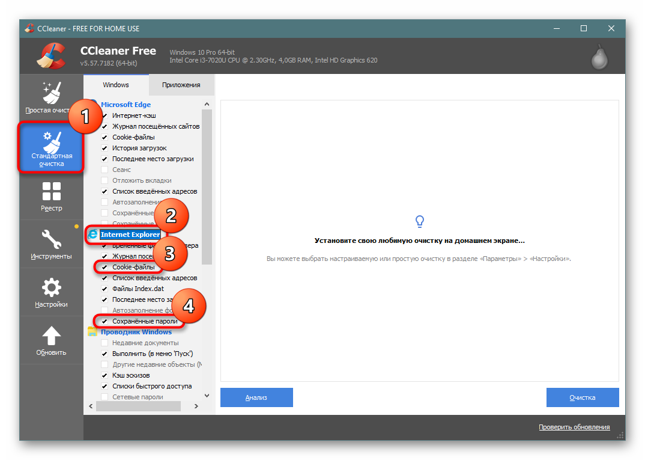
Task: Uncheck Интернет-кэш under Microsoft Edge
Action: pyautogui.click(x=104, y=115)
